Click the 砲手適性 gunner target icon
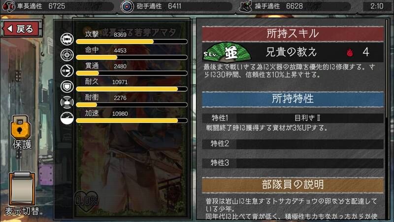 click(127, 6)
